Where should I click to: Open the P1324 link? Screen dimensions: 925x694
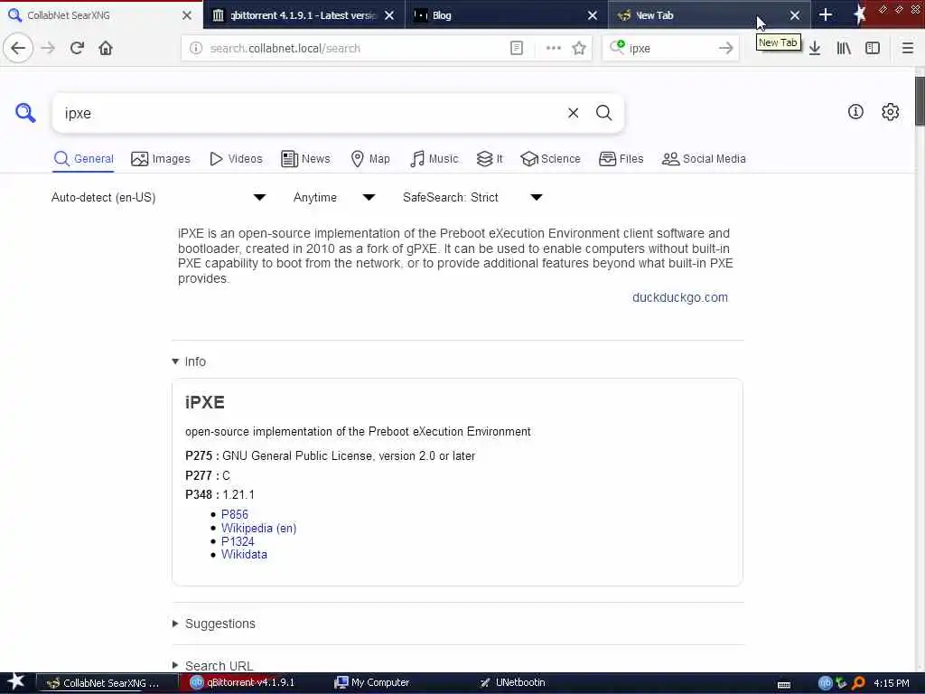coord(238,541)
